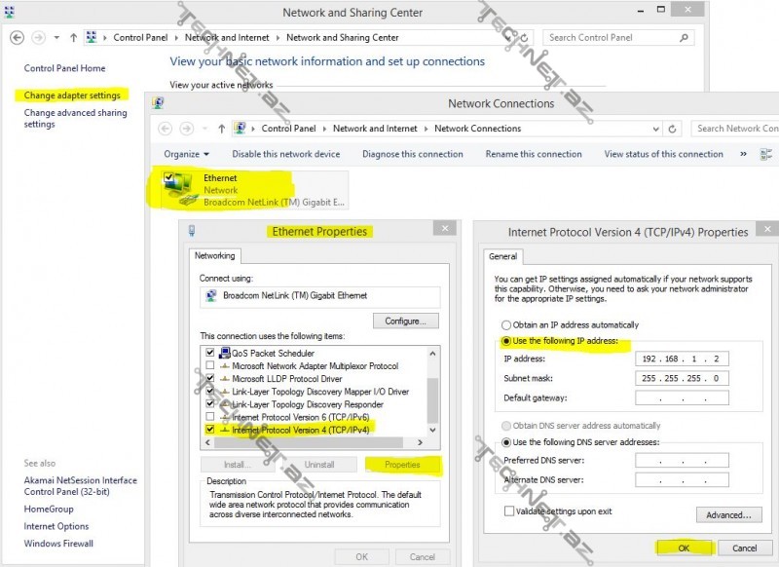Select Obtain an IP address automatically
779x567 pixels.
(505, 325)
